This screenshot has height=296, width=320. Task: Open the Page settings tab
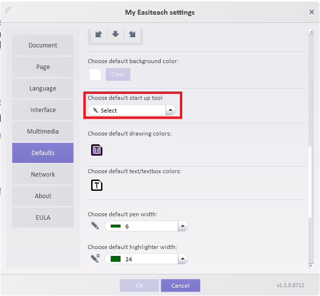pyautogui.click(x=43, y=67)
